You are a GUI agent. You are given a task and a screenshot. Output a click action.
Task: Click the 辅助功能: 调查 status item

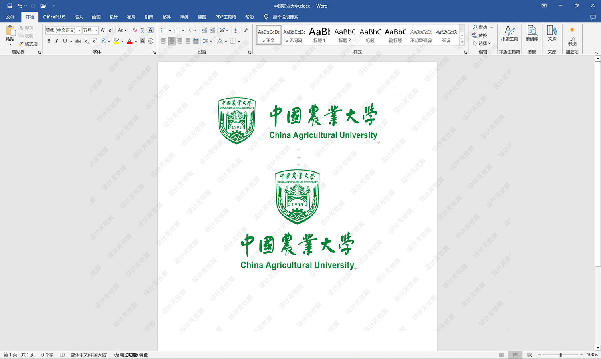pos(131,355)
